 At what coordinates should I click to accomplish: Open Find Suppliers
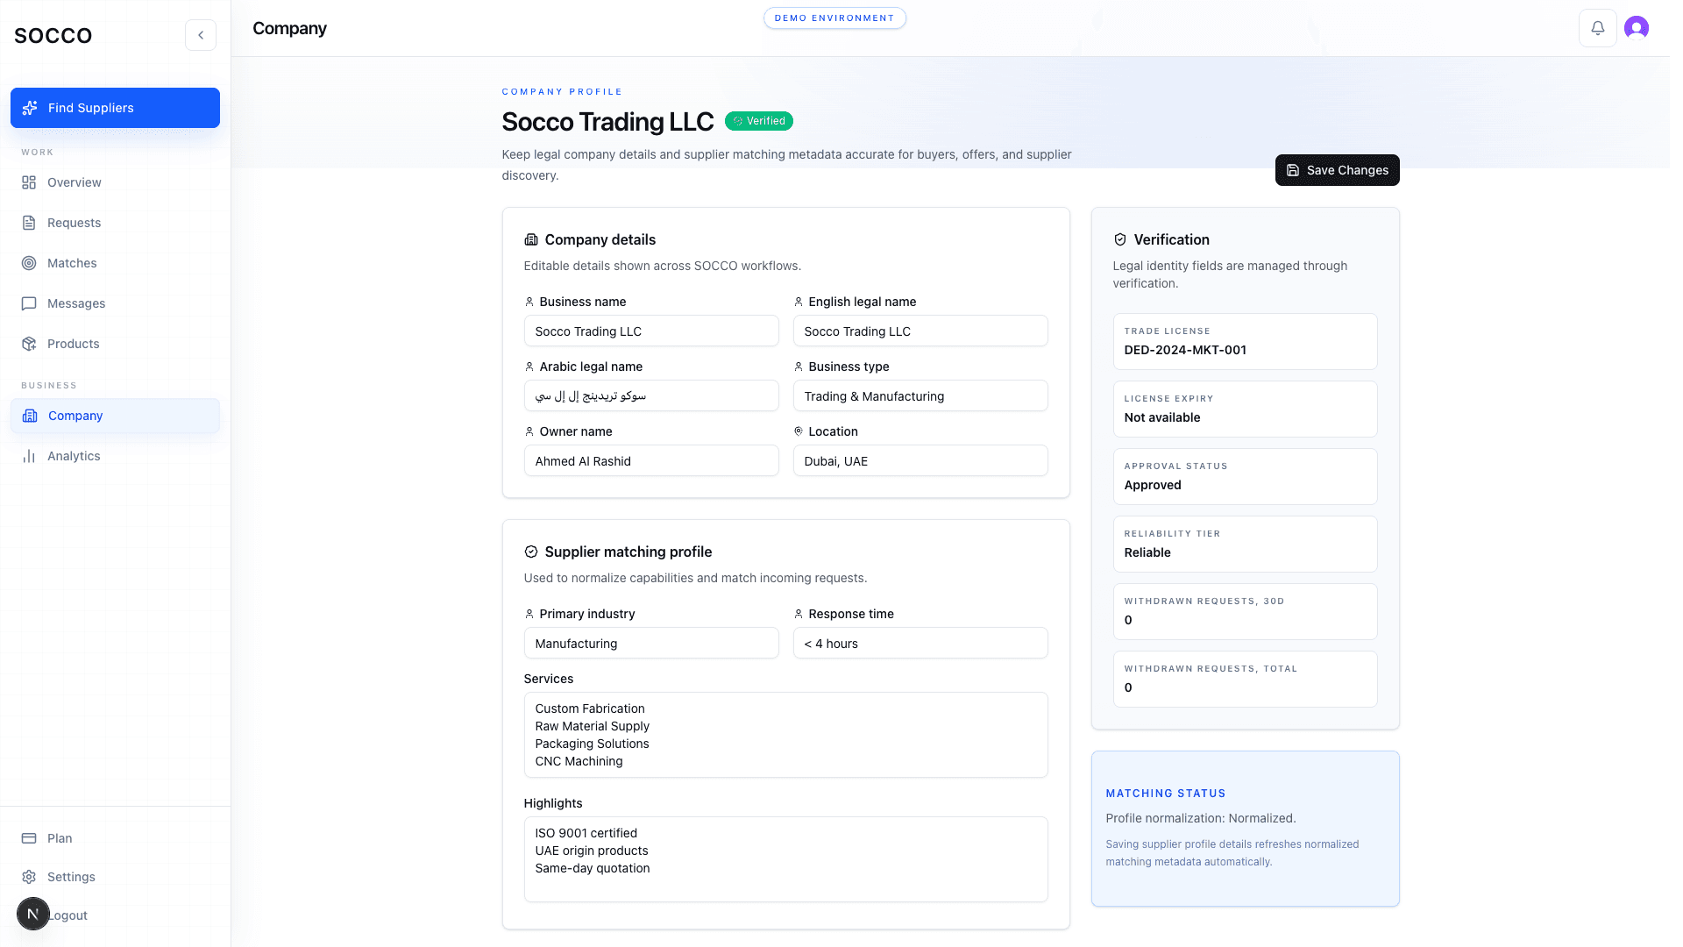click(x=115, y=108)
